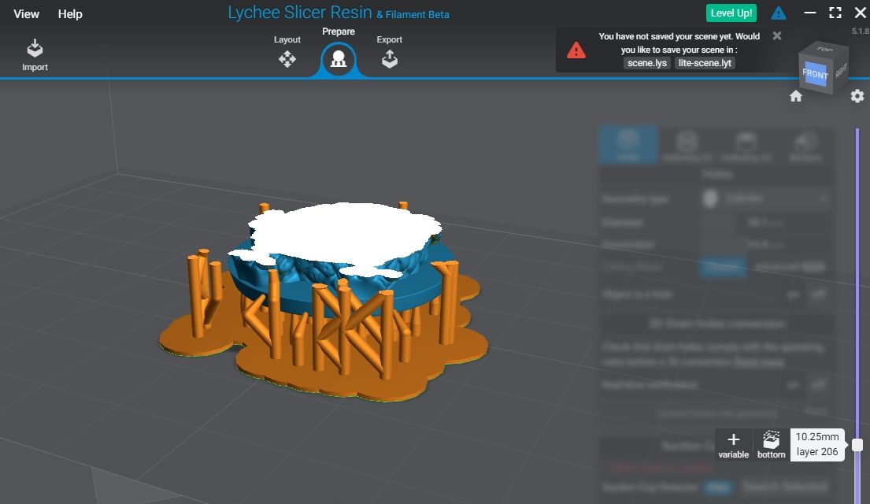Reset camera with the home icon

(796, 96)
